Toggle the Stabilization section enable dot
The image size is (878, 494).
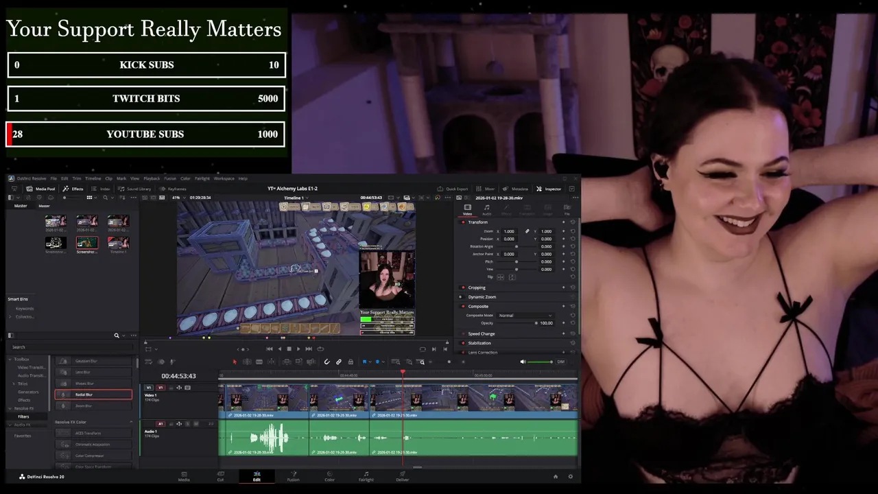(463, 343)
